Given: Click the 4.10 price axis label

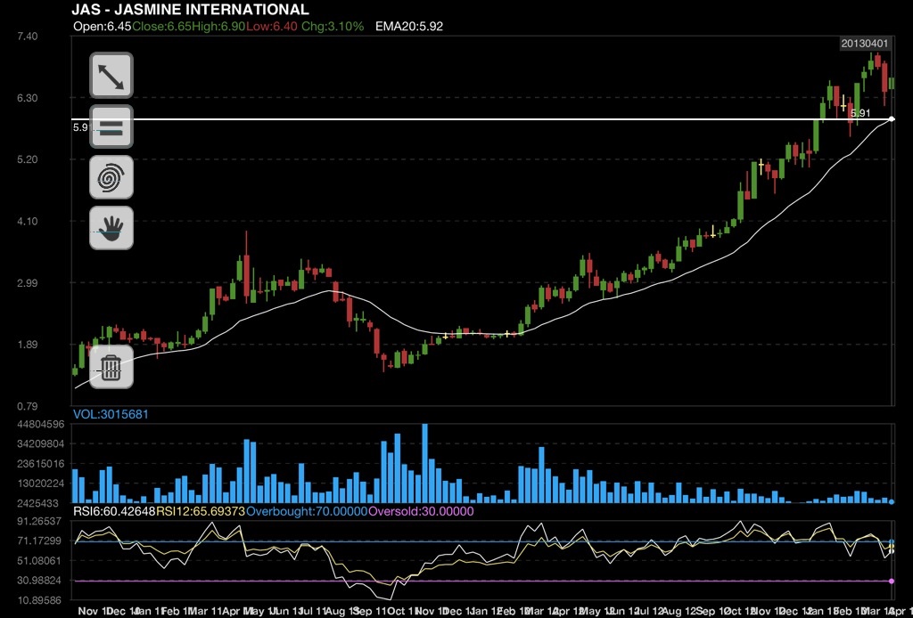Looking at the screenshot, I should [28, 221].
